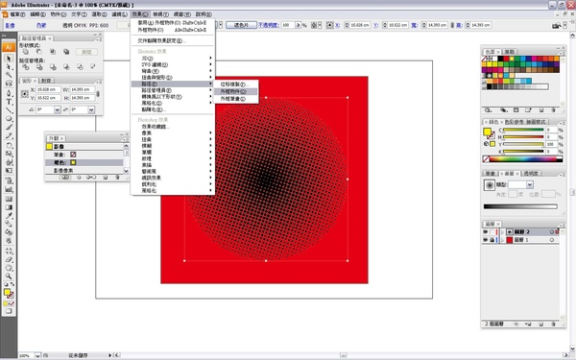This screenshot has width=576, height=360.
Task: Click target circle of layer 1
Action: (x=551, y=240)
